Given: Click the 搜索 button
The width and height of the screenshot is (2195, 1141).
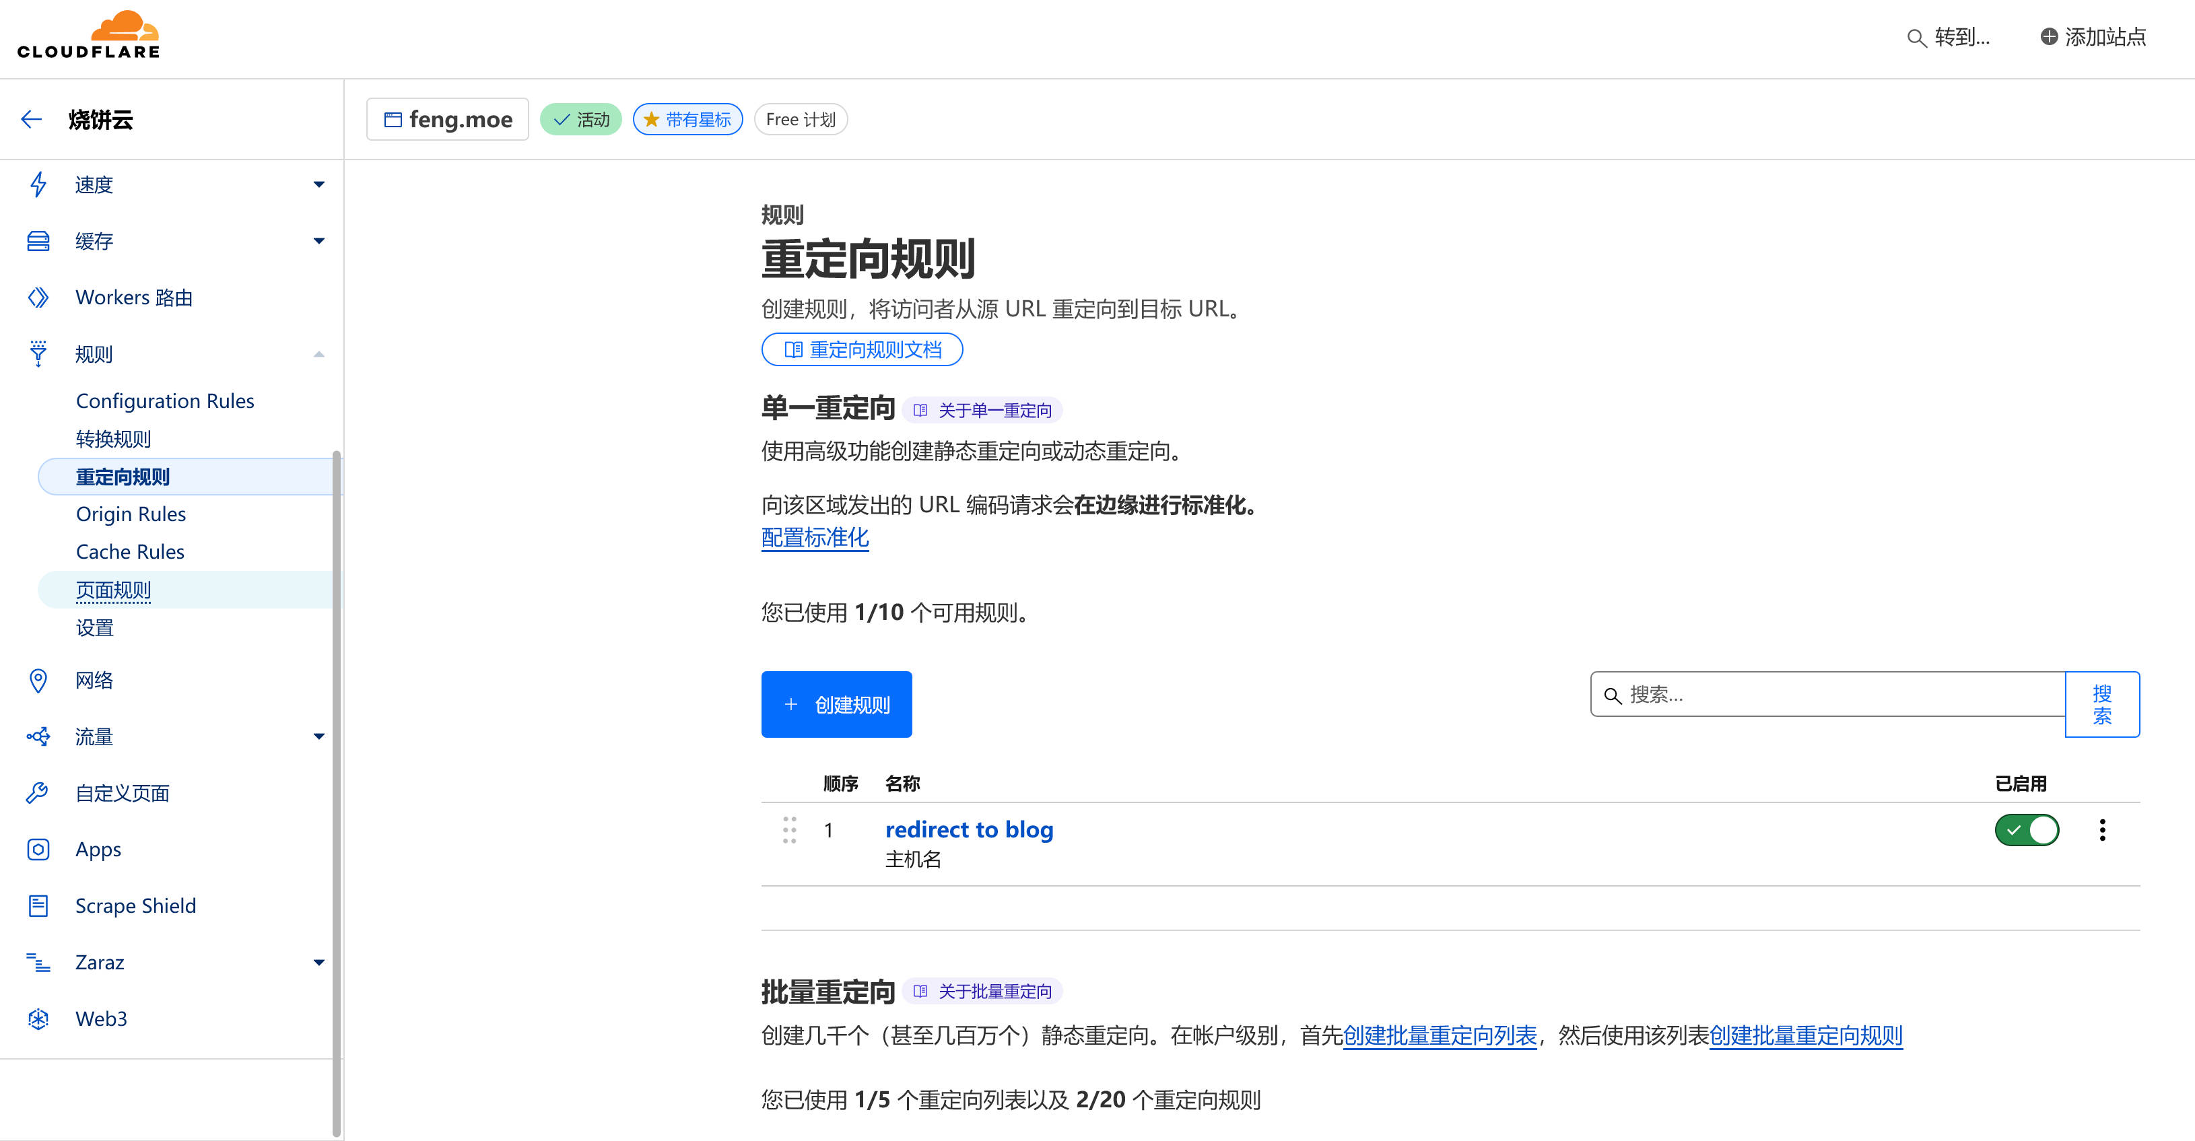Looking at the screenshot, I should click(x=2101, y=704).
